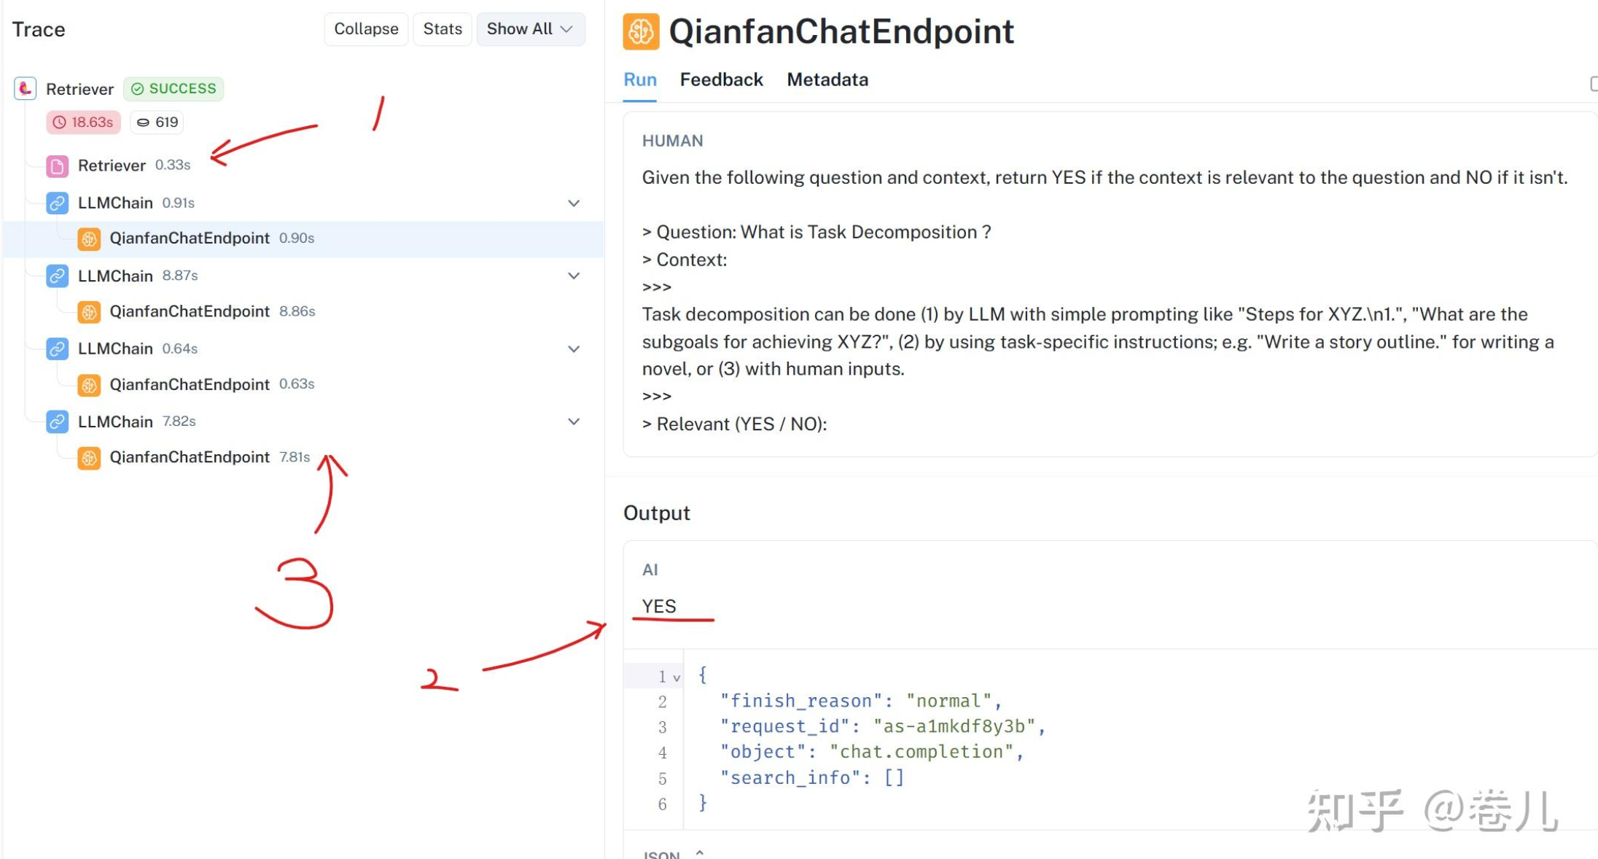
Task: Collapse the LLMChain 0.91s chevron
Action: [574, 203]
